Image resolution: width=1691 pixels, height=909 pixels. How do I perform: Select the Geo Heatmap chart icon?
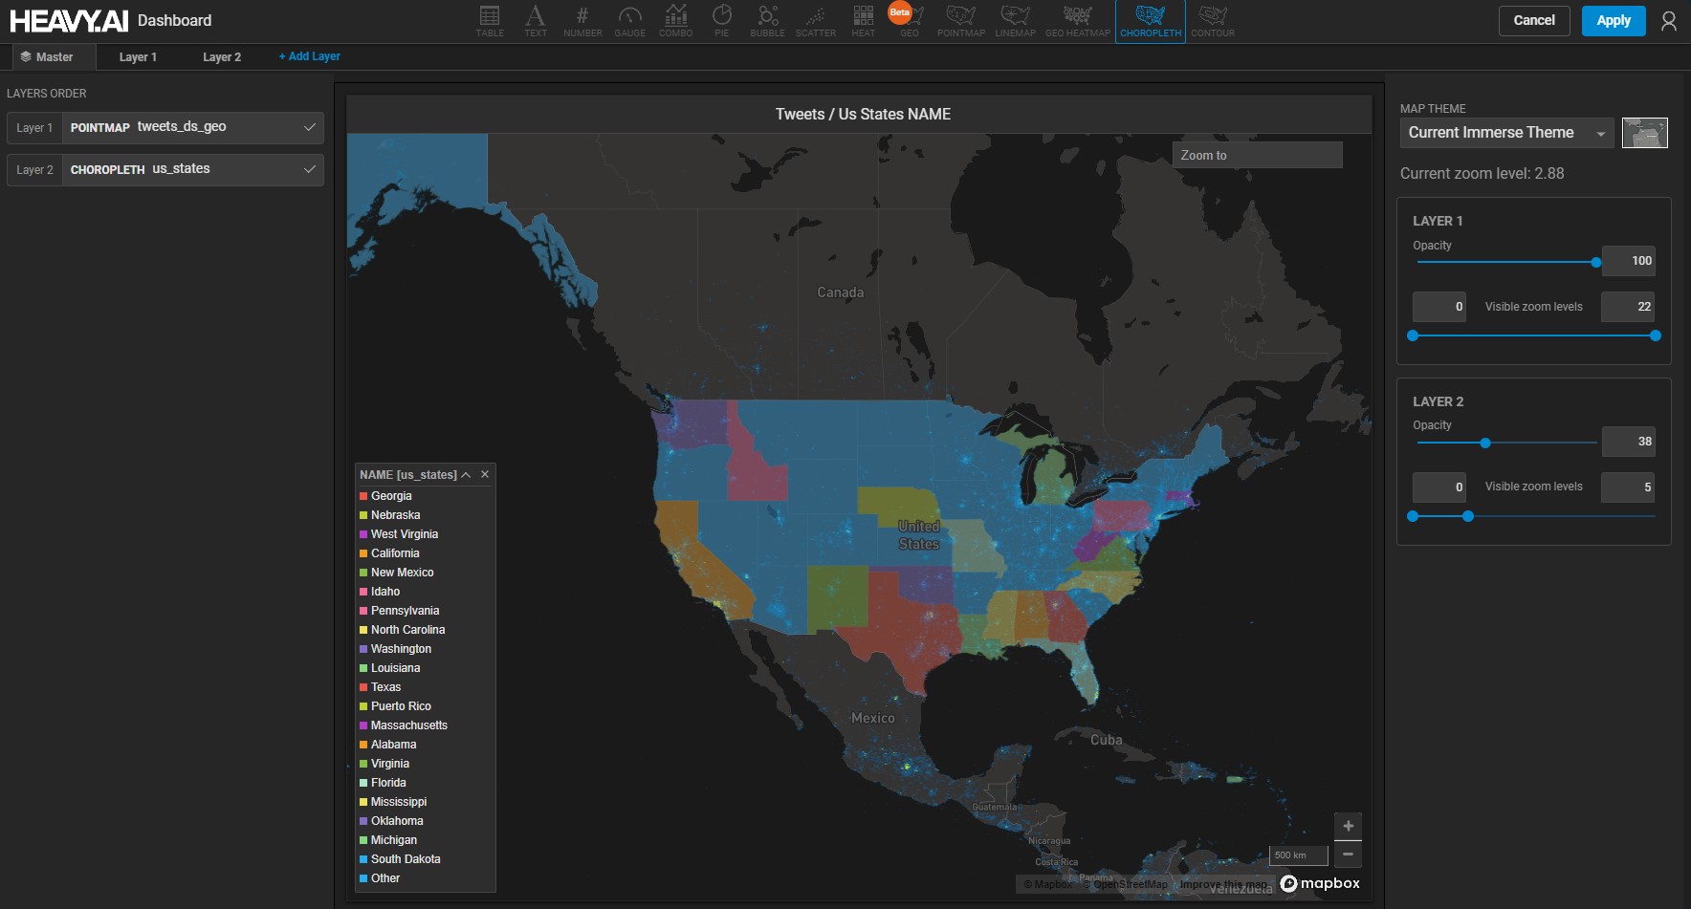[1077, 20]
